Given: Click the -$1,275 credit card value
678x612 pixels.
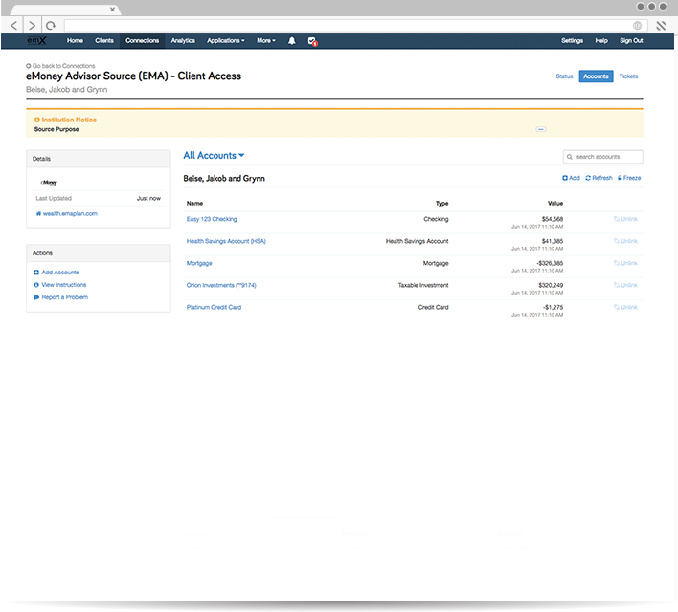Looking at the screenshot, I should click(x=554, y=307).
